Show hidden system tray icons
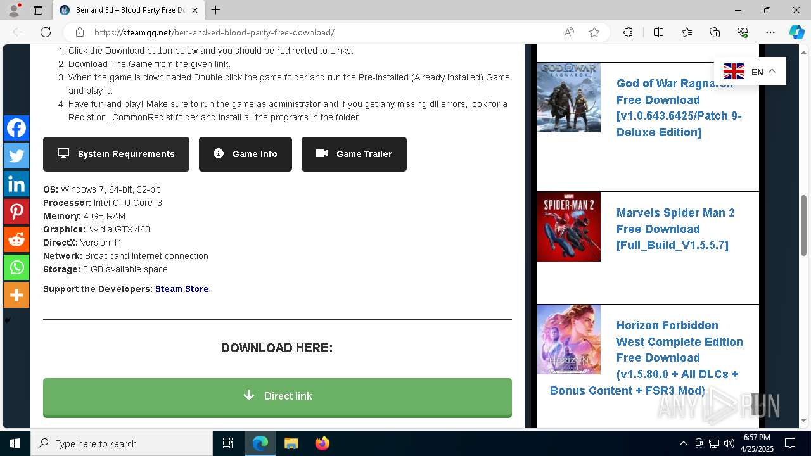The width and height of the screenshot is (811, 456). click(683, 443)
